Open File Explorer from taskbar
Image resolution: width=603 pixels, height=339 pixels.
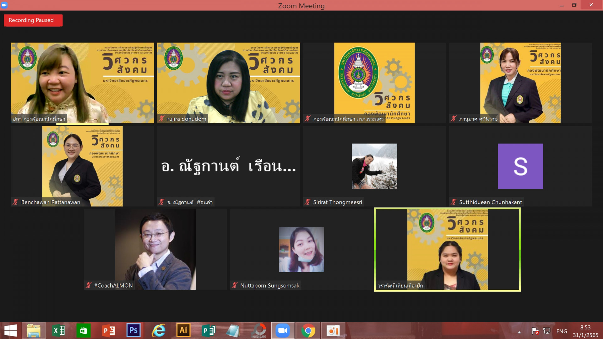(x=34, y=331)
